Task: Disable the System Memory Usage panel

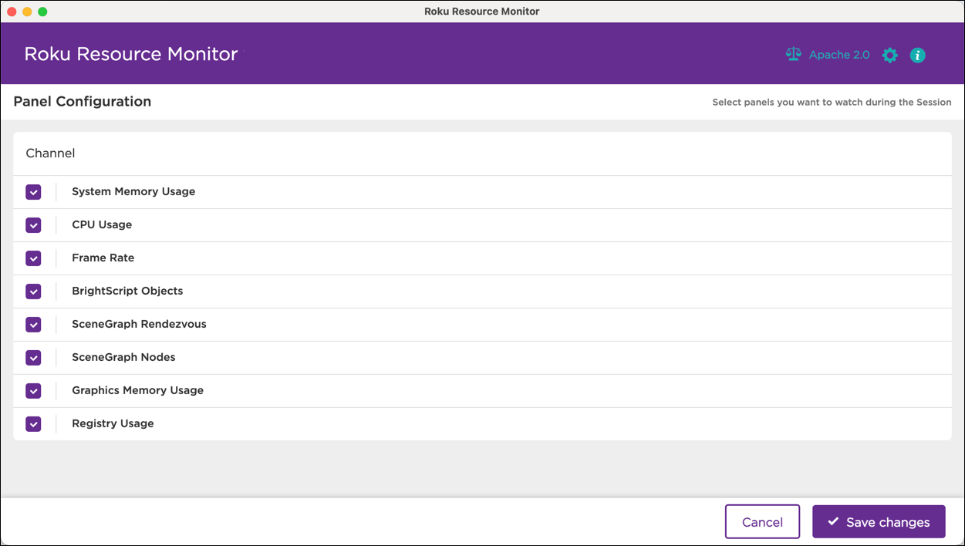Action: click(33, 191)
